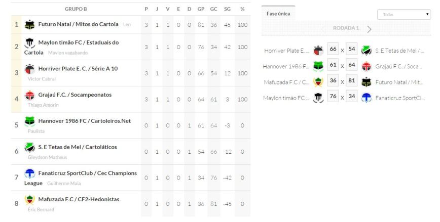Click the Grajaú F.C. crest in standings
Image resolution: width=440 pixels, height=222 pixels.
coord(30,95)
